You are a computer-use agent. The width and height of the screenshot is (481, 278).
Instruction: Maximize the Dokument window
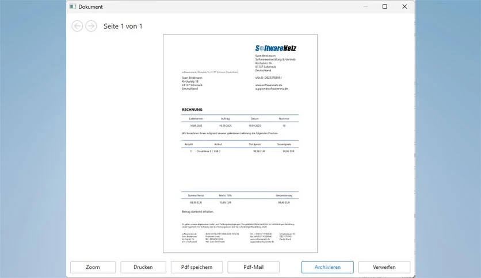point(385,6)
